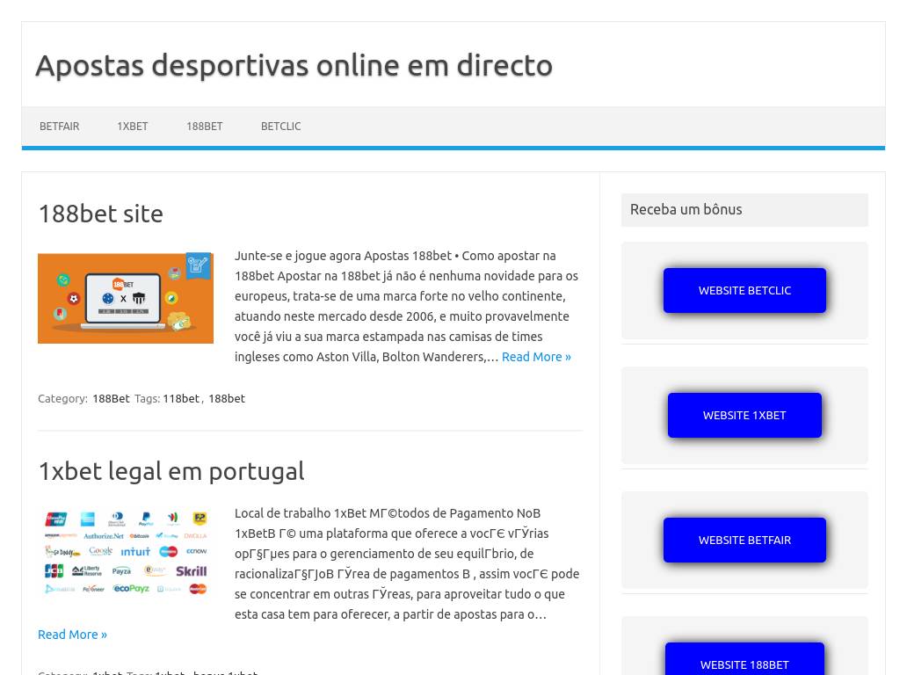Click the orange 188bet laptop thumbnail
Image resolution: width=907 pixels, height=675 pixels.
pos(126,298)
